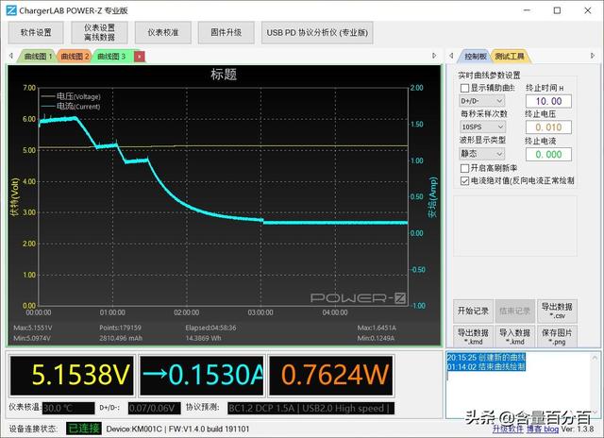Click the 电压(Voltage) legend entry

(72, 96)
